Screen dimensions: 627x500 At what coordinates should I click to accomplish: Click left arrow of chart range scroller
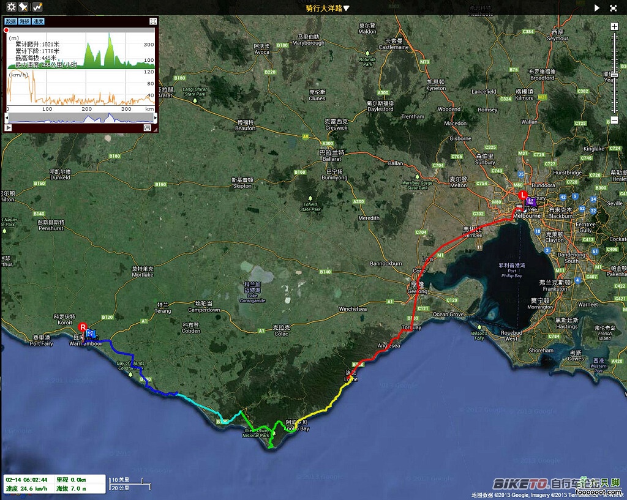tap(8, 117)
